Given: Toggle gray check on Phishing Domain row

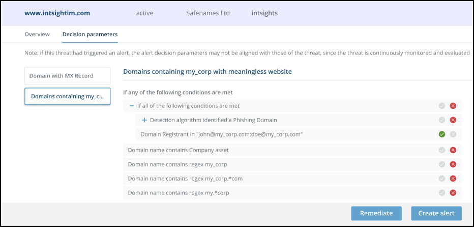Looking at the screenshot, I should (x=442, y=120).
